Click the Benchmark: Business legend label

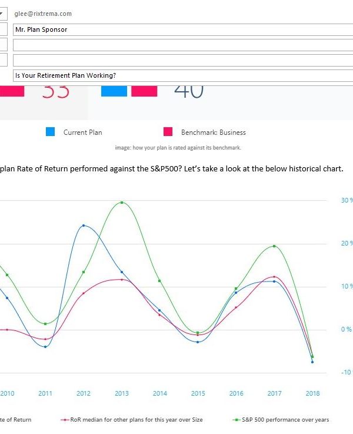pyautogui.click(x=213, y=132)
